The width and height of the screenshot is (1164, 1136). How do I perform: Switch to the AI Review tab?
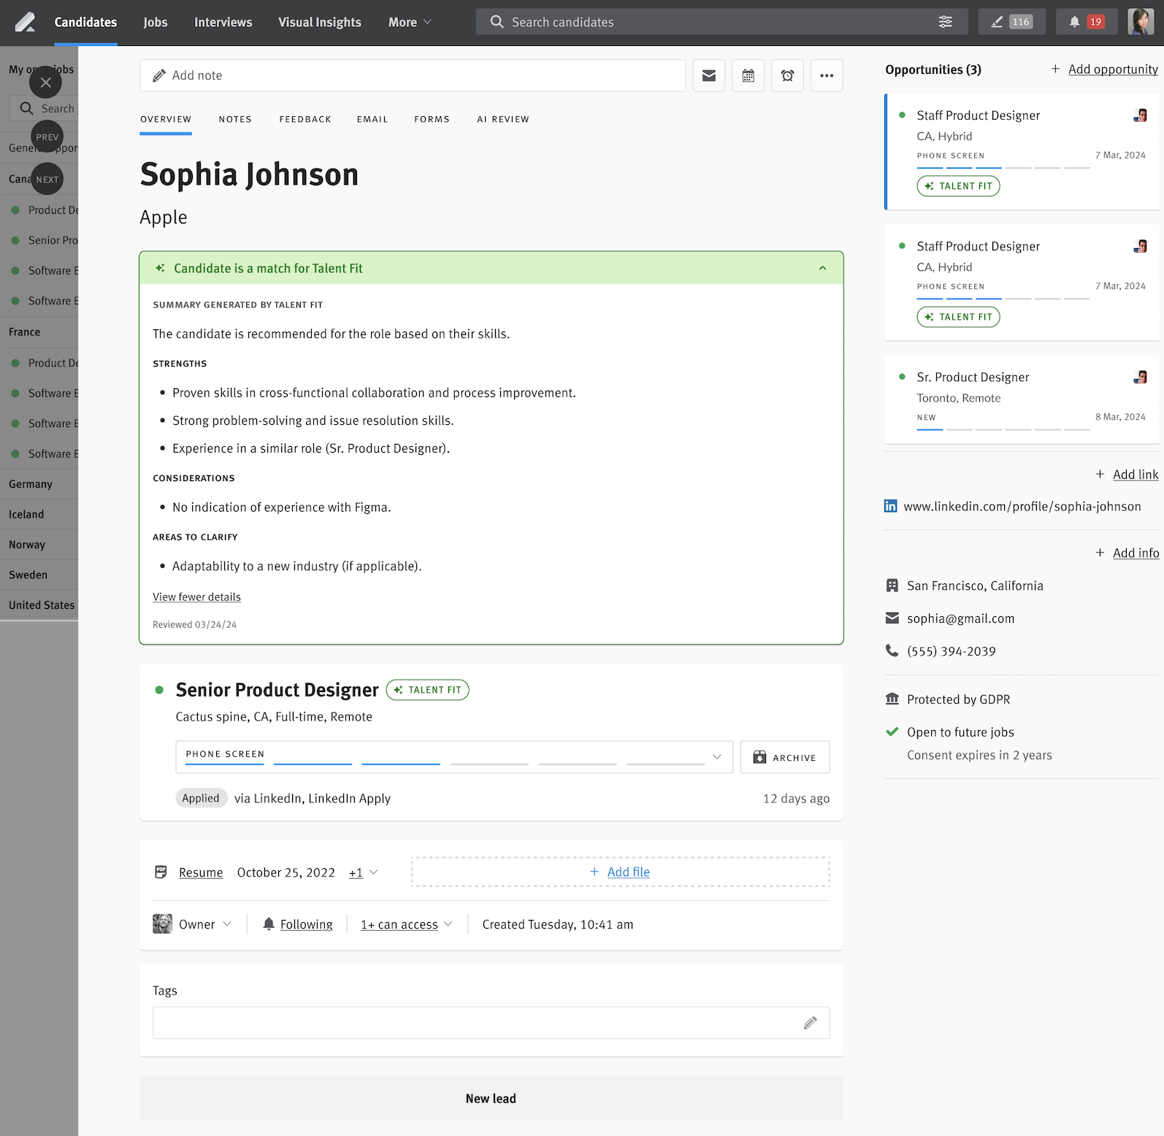[503, 120]
